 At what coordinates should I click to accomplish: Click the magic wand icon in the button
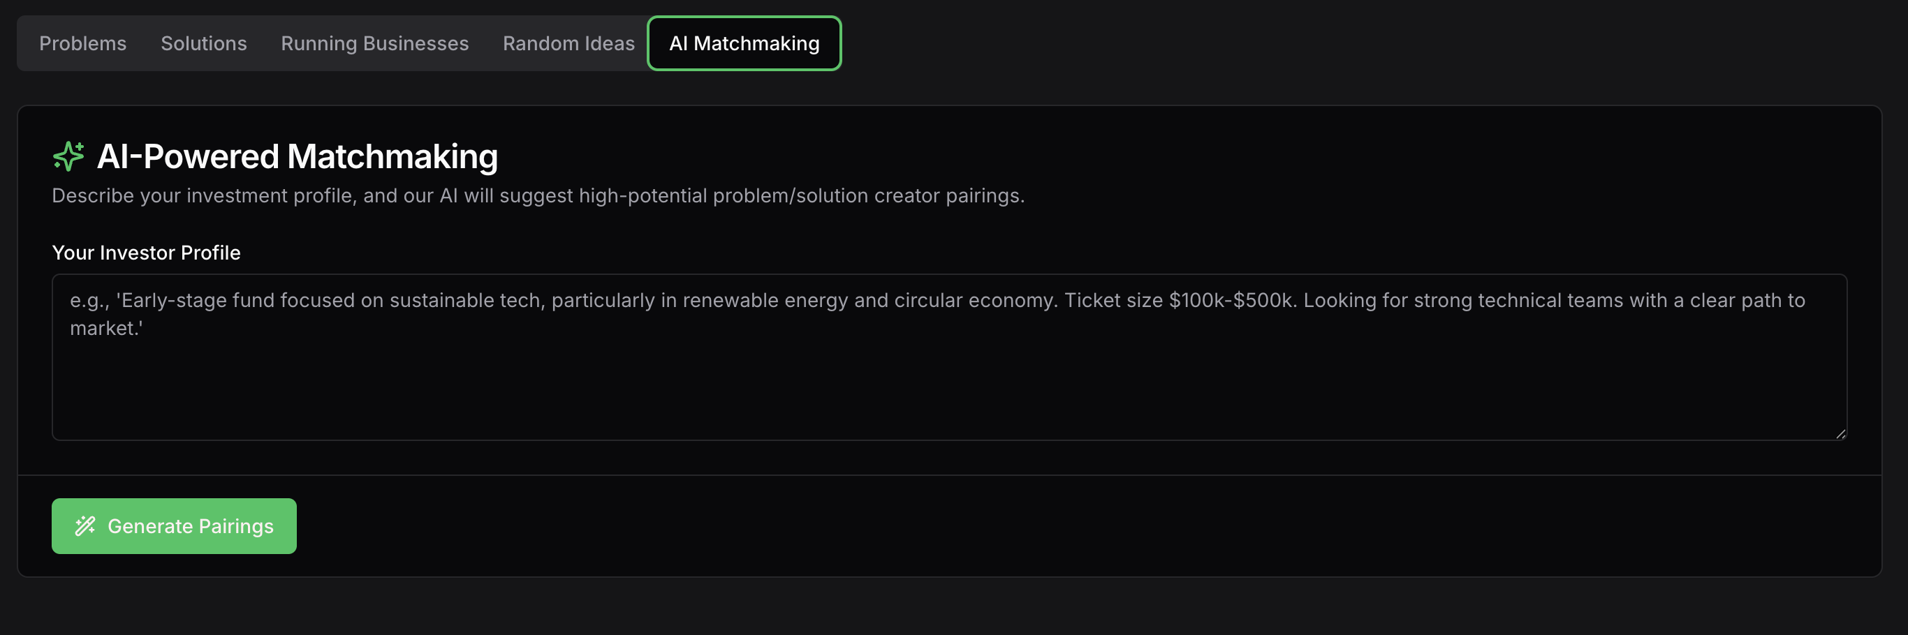point(85,525)
